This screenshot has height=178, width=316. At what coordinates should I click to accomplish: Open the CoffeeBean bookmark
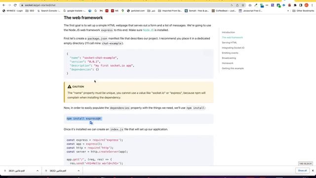pos(224,11)
